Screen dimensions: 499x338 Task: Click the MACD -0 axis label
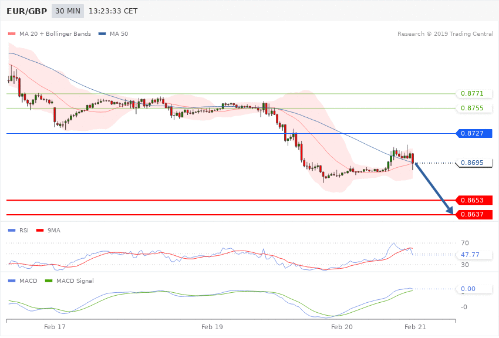464,307
